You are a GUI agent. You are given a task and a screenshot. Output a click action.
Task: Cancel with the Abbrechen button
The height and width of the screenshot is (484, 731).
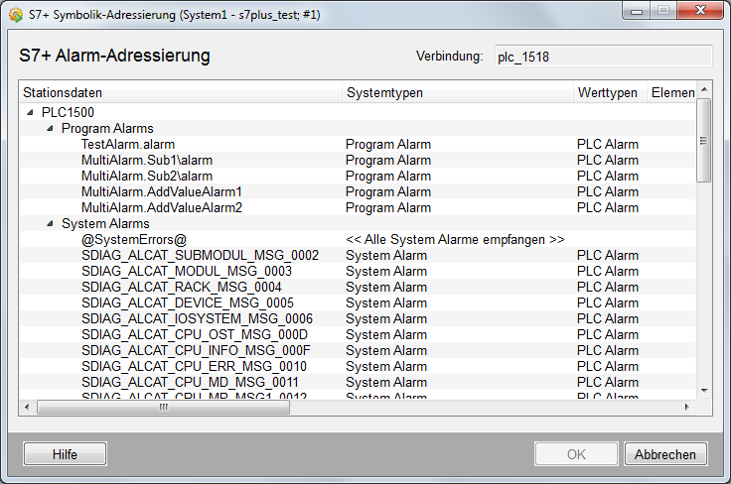pos(665,454)
